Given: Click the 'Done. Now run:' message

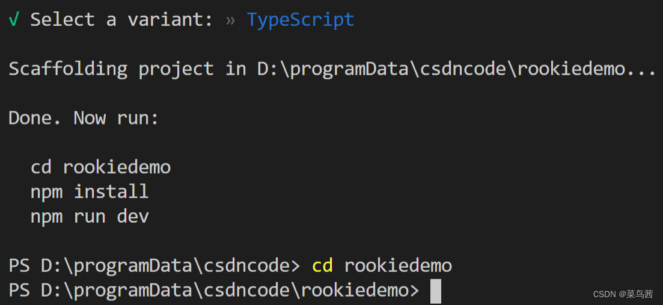Looking at the screenshot, I should pos(84,118).
